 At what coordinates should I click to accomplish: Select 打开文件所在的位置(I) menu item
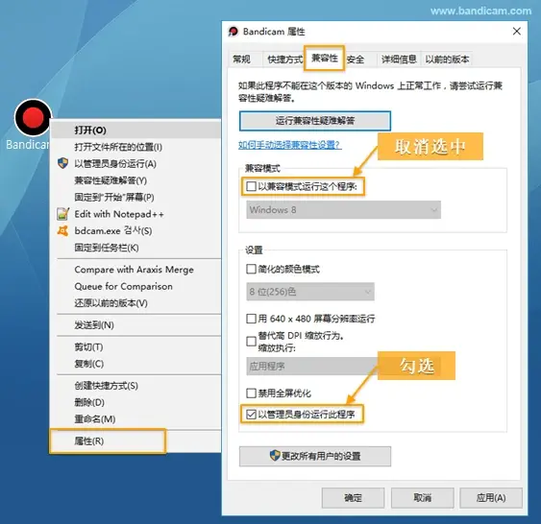135,147
